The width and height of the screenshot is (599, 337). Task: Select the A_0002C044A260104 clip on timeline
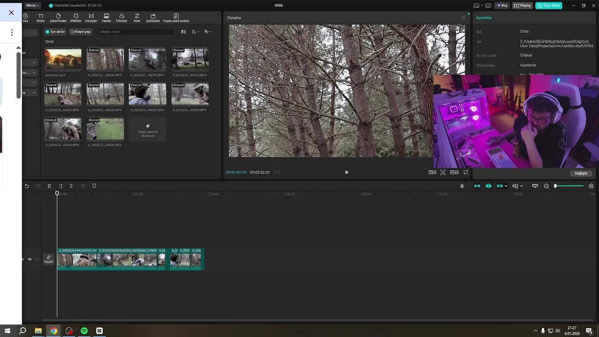click(x=77, y=259)
